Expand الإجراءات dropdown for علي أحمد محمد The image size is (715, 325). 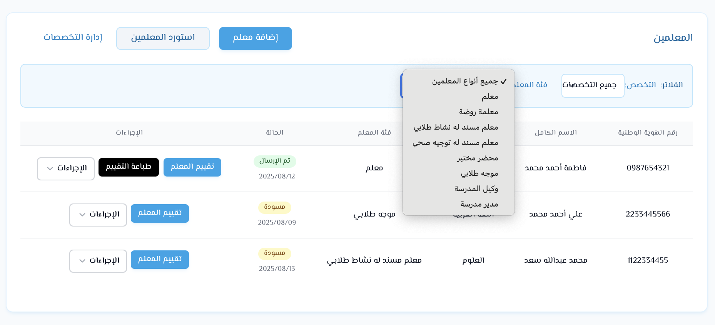tap(98, 215)
